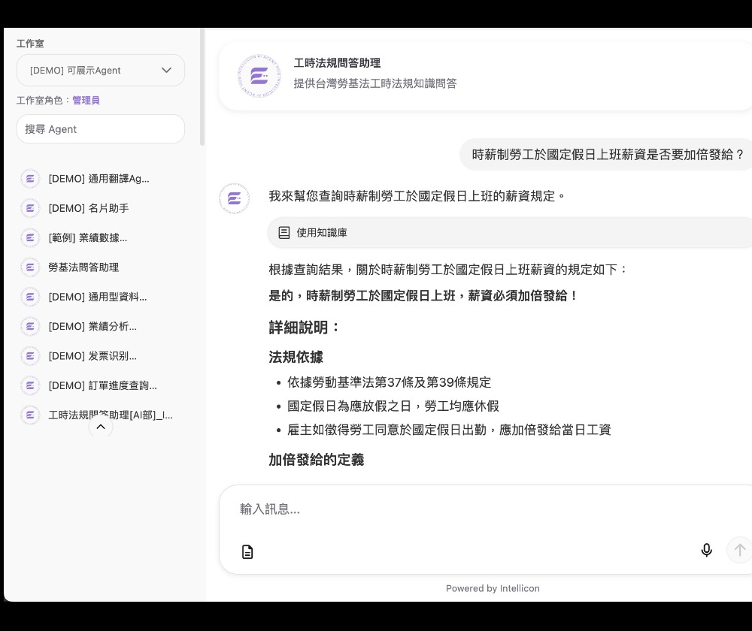Viewport: 752px width, 631px height.
Task: Click the 通用型資料 agent icon
Action: tap(30, 297)
